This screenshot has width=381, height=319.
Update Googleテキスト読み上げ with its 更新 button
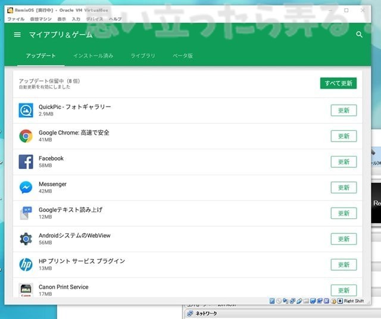click(343, 213)
